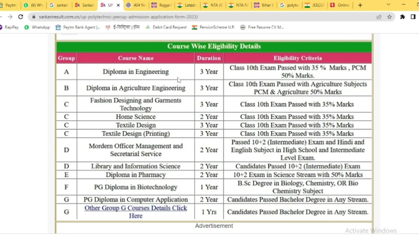The height and width of the screenshot is (236, 419).
Task: Click B.Sc Degree in Biology eligibility text
Action: pos(298,187)
